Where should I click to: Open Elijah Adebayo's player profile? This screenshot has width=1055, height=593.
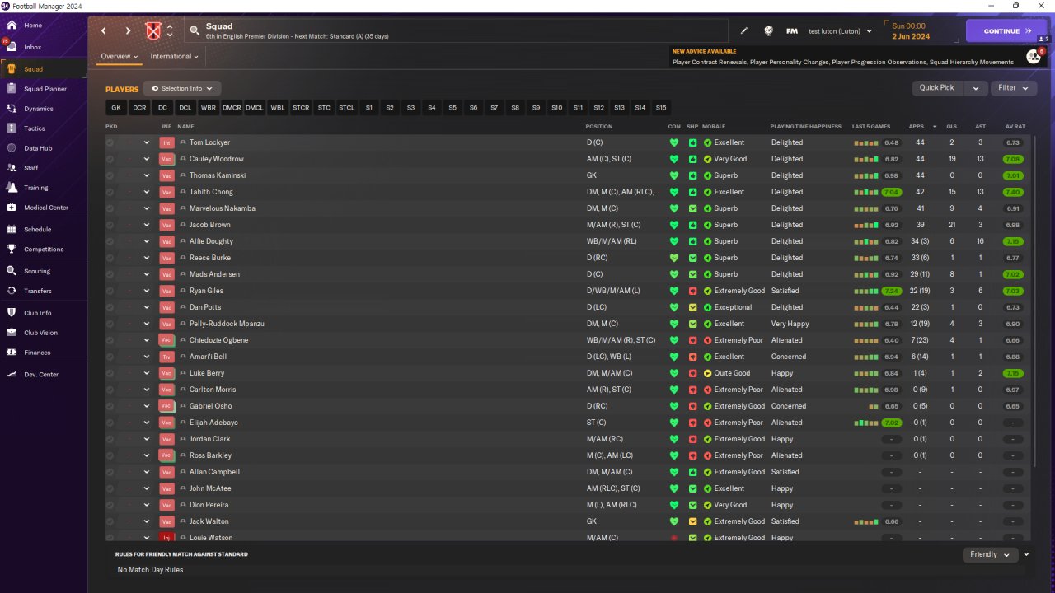[x=213, y=423]
